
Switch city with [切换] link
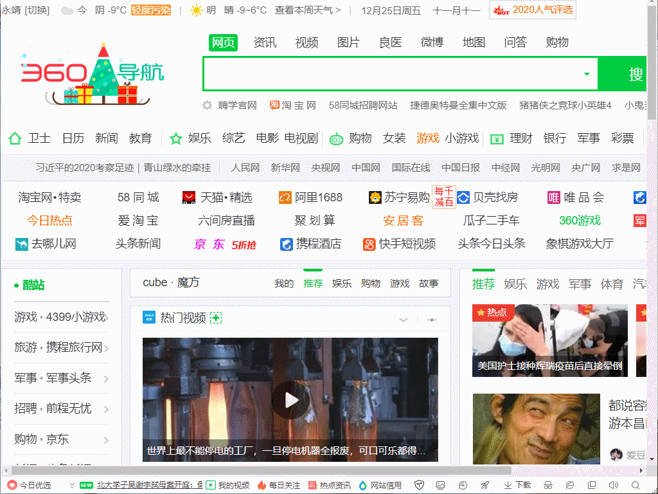37,10
